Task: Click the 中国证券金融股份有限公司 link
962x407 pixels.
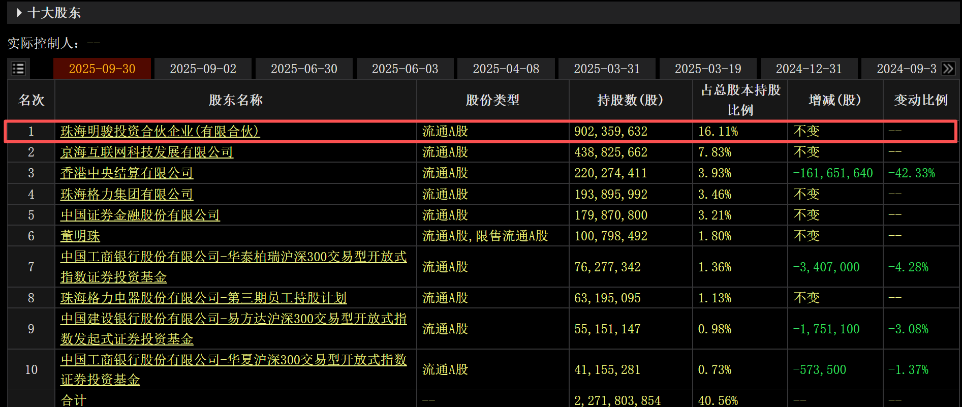Action: pyautogui.click(x=140, y=215)
